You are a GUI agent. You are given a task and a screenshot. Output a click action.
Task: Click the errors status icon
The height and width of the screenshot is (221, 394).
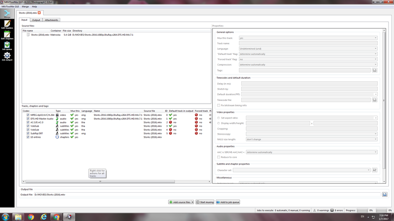point(332,210)
